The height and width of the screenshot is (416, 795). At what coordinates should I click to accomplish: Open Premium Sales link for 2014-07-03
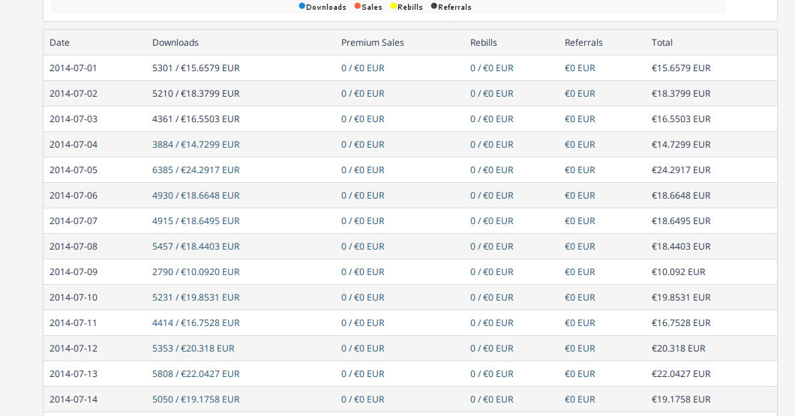(x=362, y=119)
